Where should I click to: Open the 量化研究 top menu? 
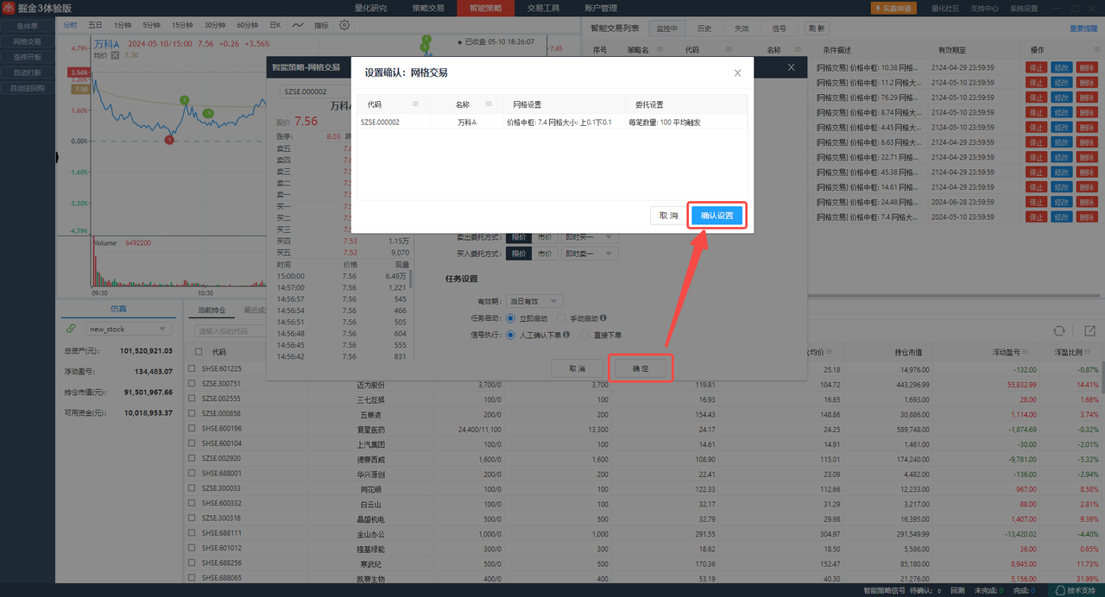pyautogui.click(x=371, y=8)
